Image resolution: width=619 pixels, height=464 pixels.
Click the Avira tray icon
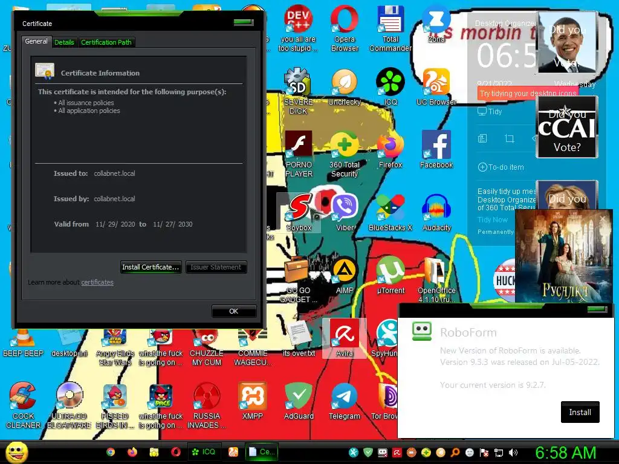(x=397, y=453)
